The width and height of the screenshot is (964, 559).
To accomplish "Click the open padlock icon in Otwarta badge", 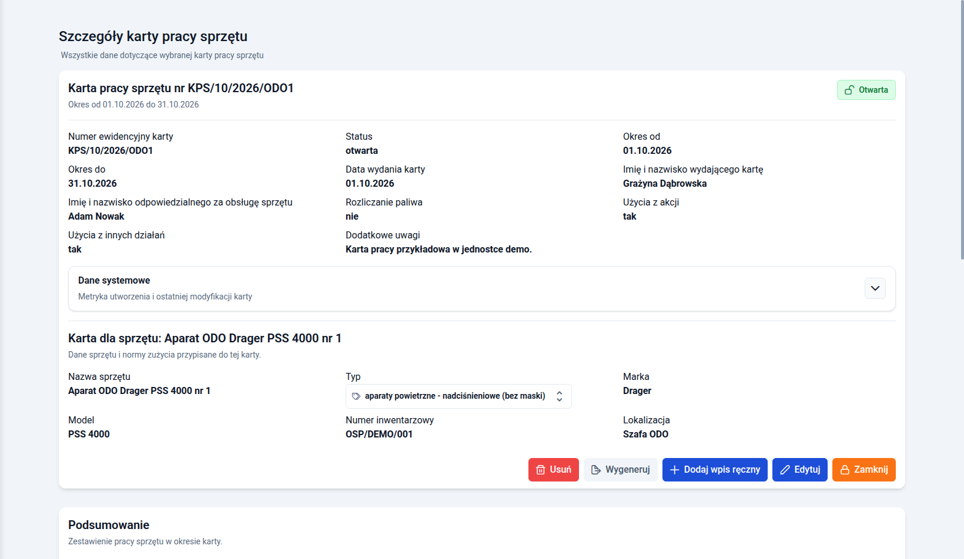I will (849, 90).
